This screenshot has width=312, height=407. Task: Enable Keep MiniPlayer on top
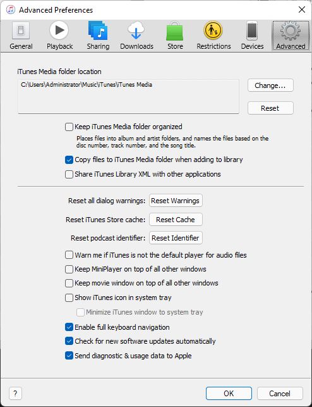pyautogui.click(x=69, y=269)
